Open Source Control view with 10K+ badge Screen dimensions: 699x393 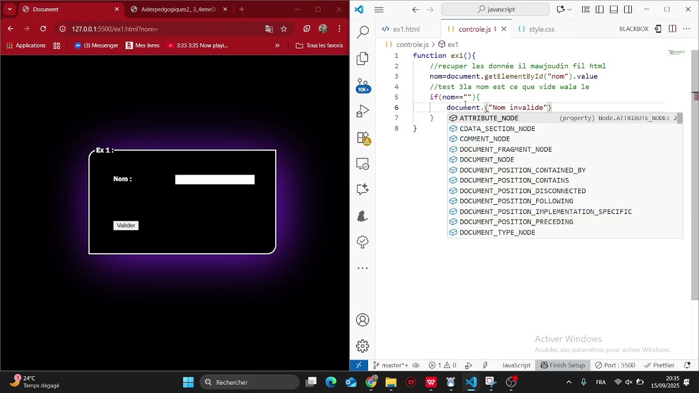click(x=363, y=85)
